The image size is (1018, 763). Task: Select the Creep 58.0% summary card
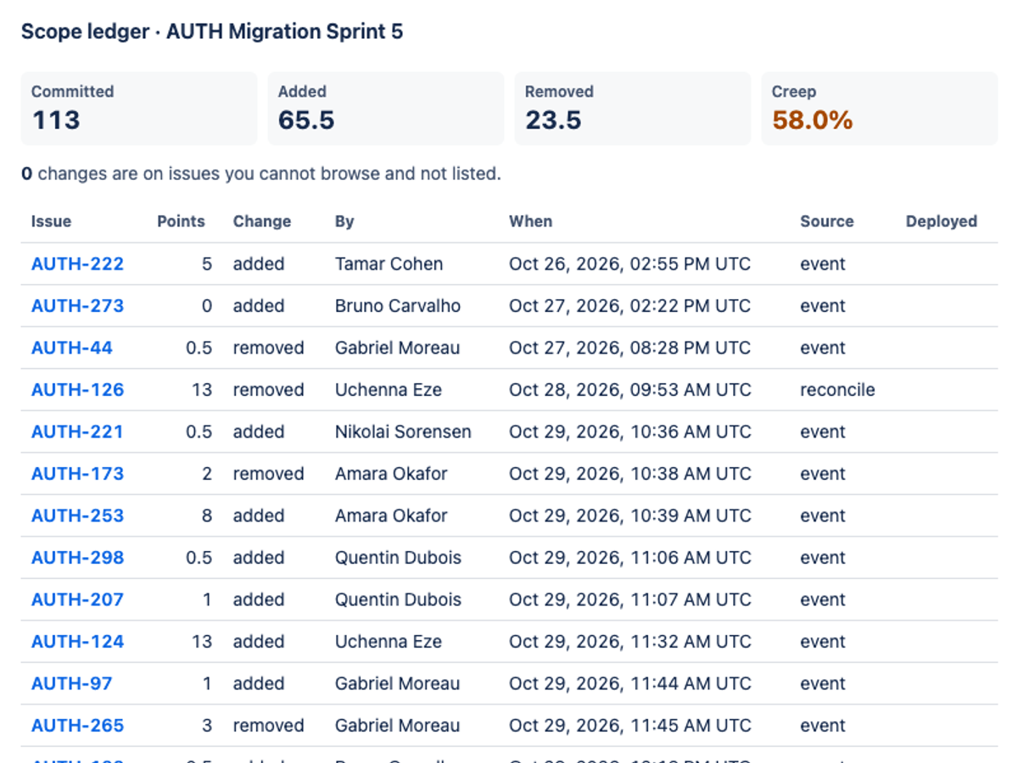(880, 109)
